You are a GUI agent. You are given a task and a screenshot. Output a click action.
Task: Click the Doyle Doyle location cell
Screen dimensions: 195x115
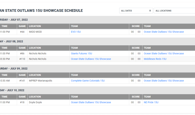tap(35, 103)
